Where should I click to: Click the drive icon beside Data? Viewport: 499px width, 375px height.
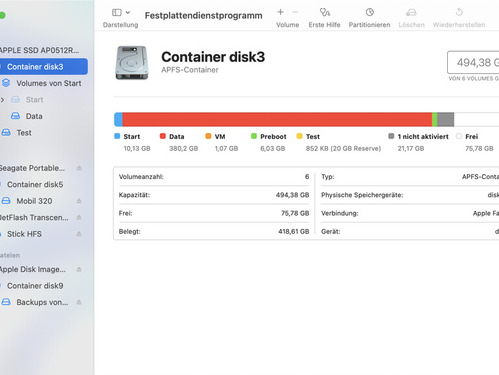click(x=16, y=116)
